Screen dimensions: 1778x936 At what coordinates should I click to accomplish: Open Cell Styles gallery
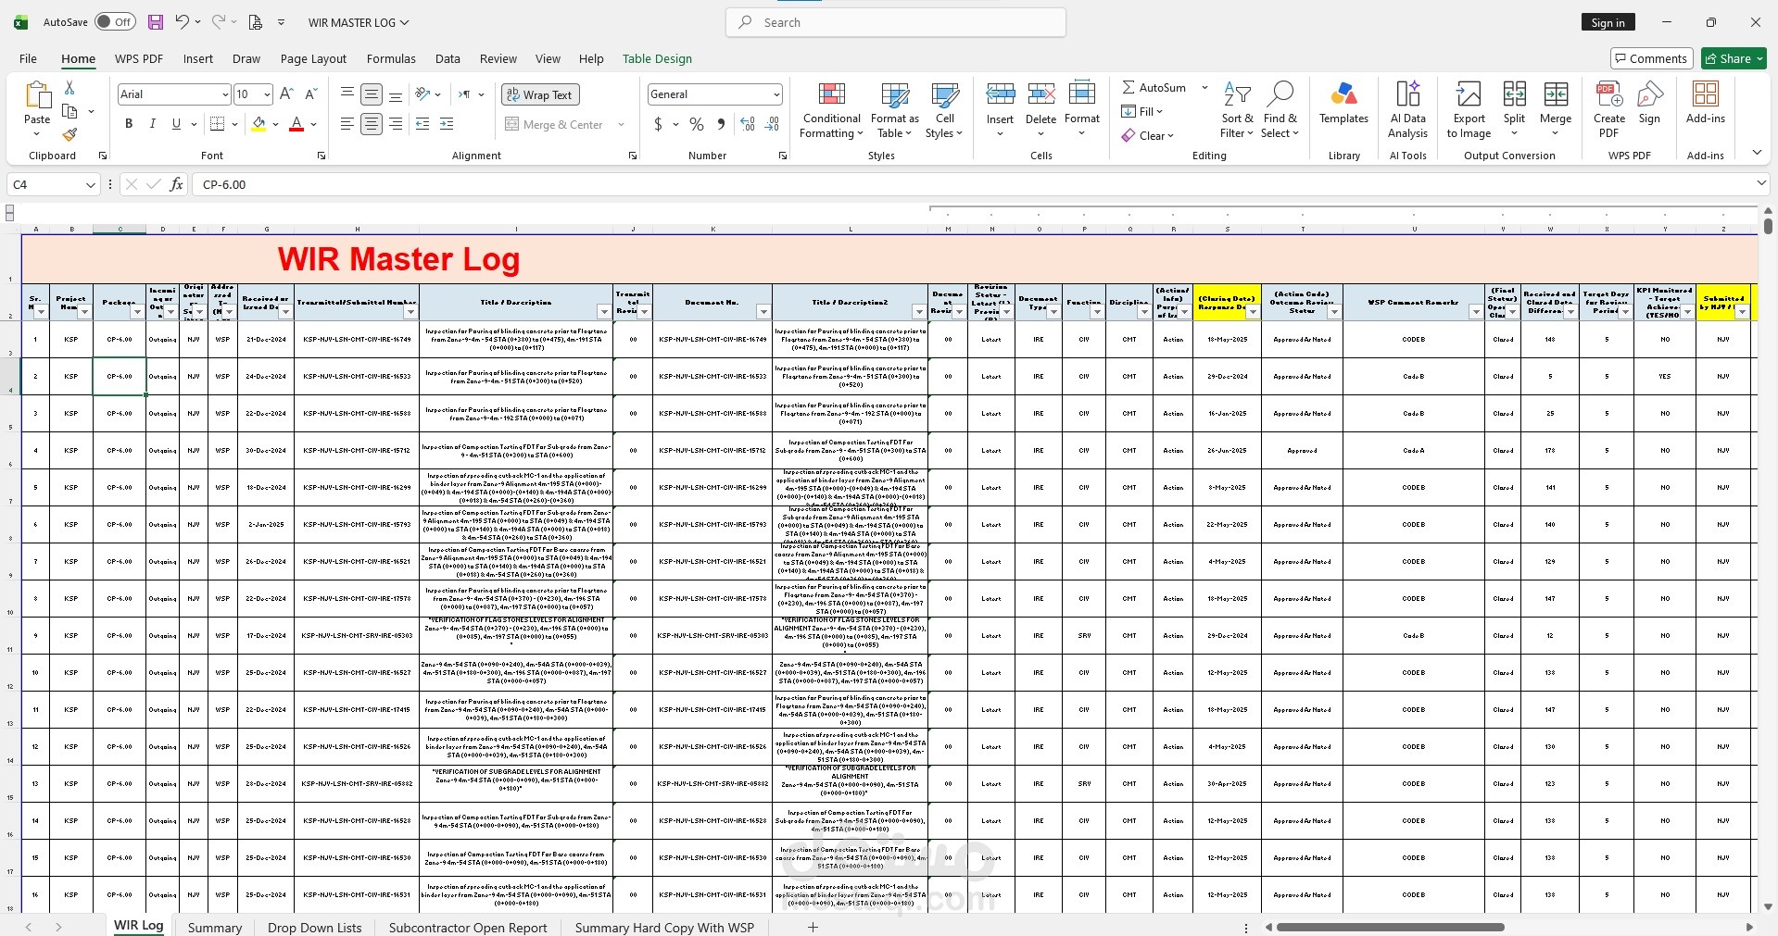point(945,110)
